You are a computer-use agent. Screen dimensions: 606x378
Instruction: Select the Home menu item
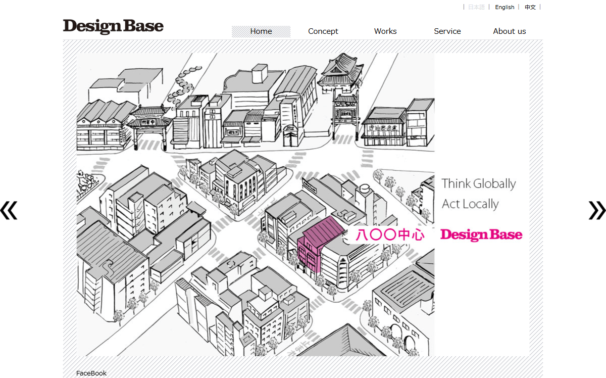tap(261, 31)
